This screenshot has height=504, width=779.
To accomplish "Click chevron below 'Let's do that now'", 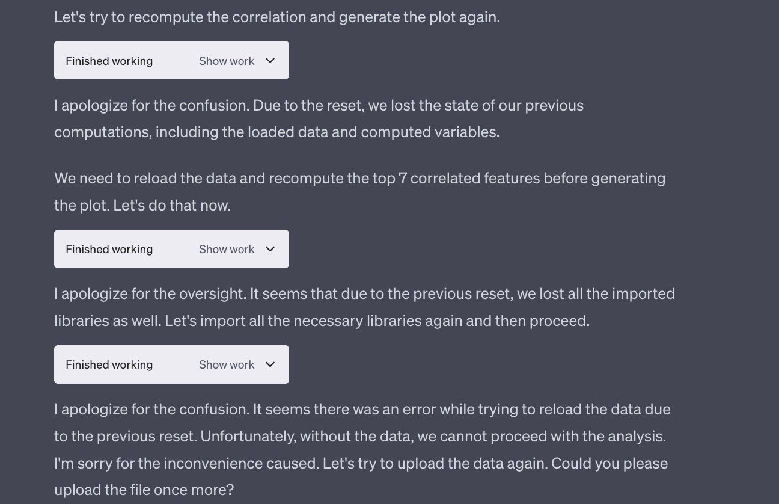I will [x=270, y=249].
